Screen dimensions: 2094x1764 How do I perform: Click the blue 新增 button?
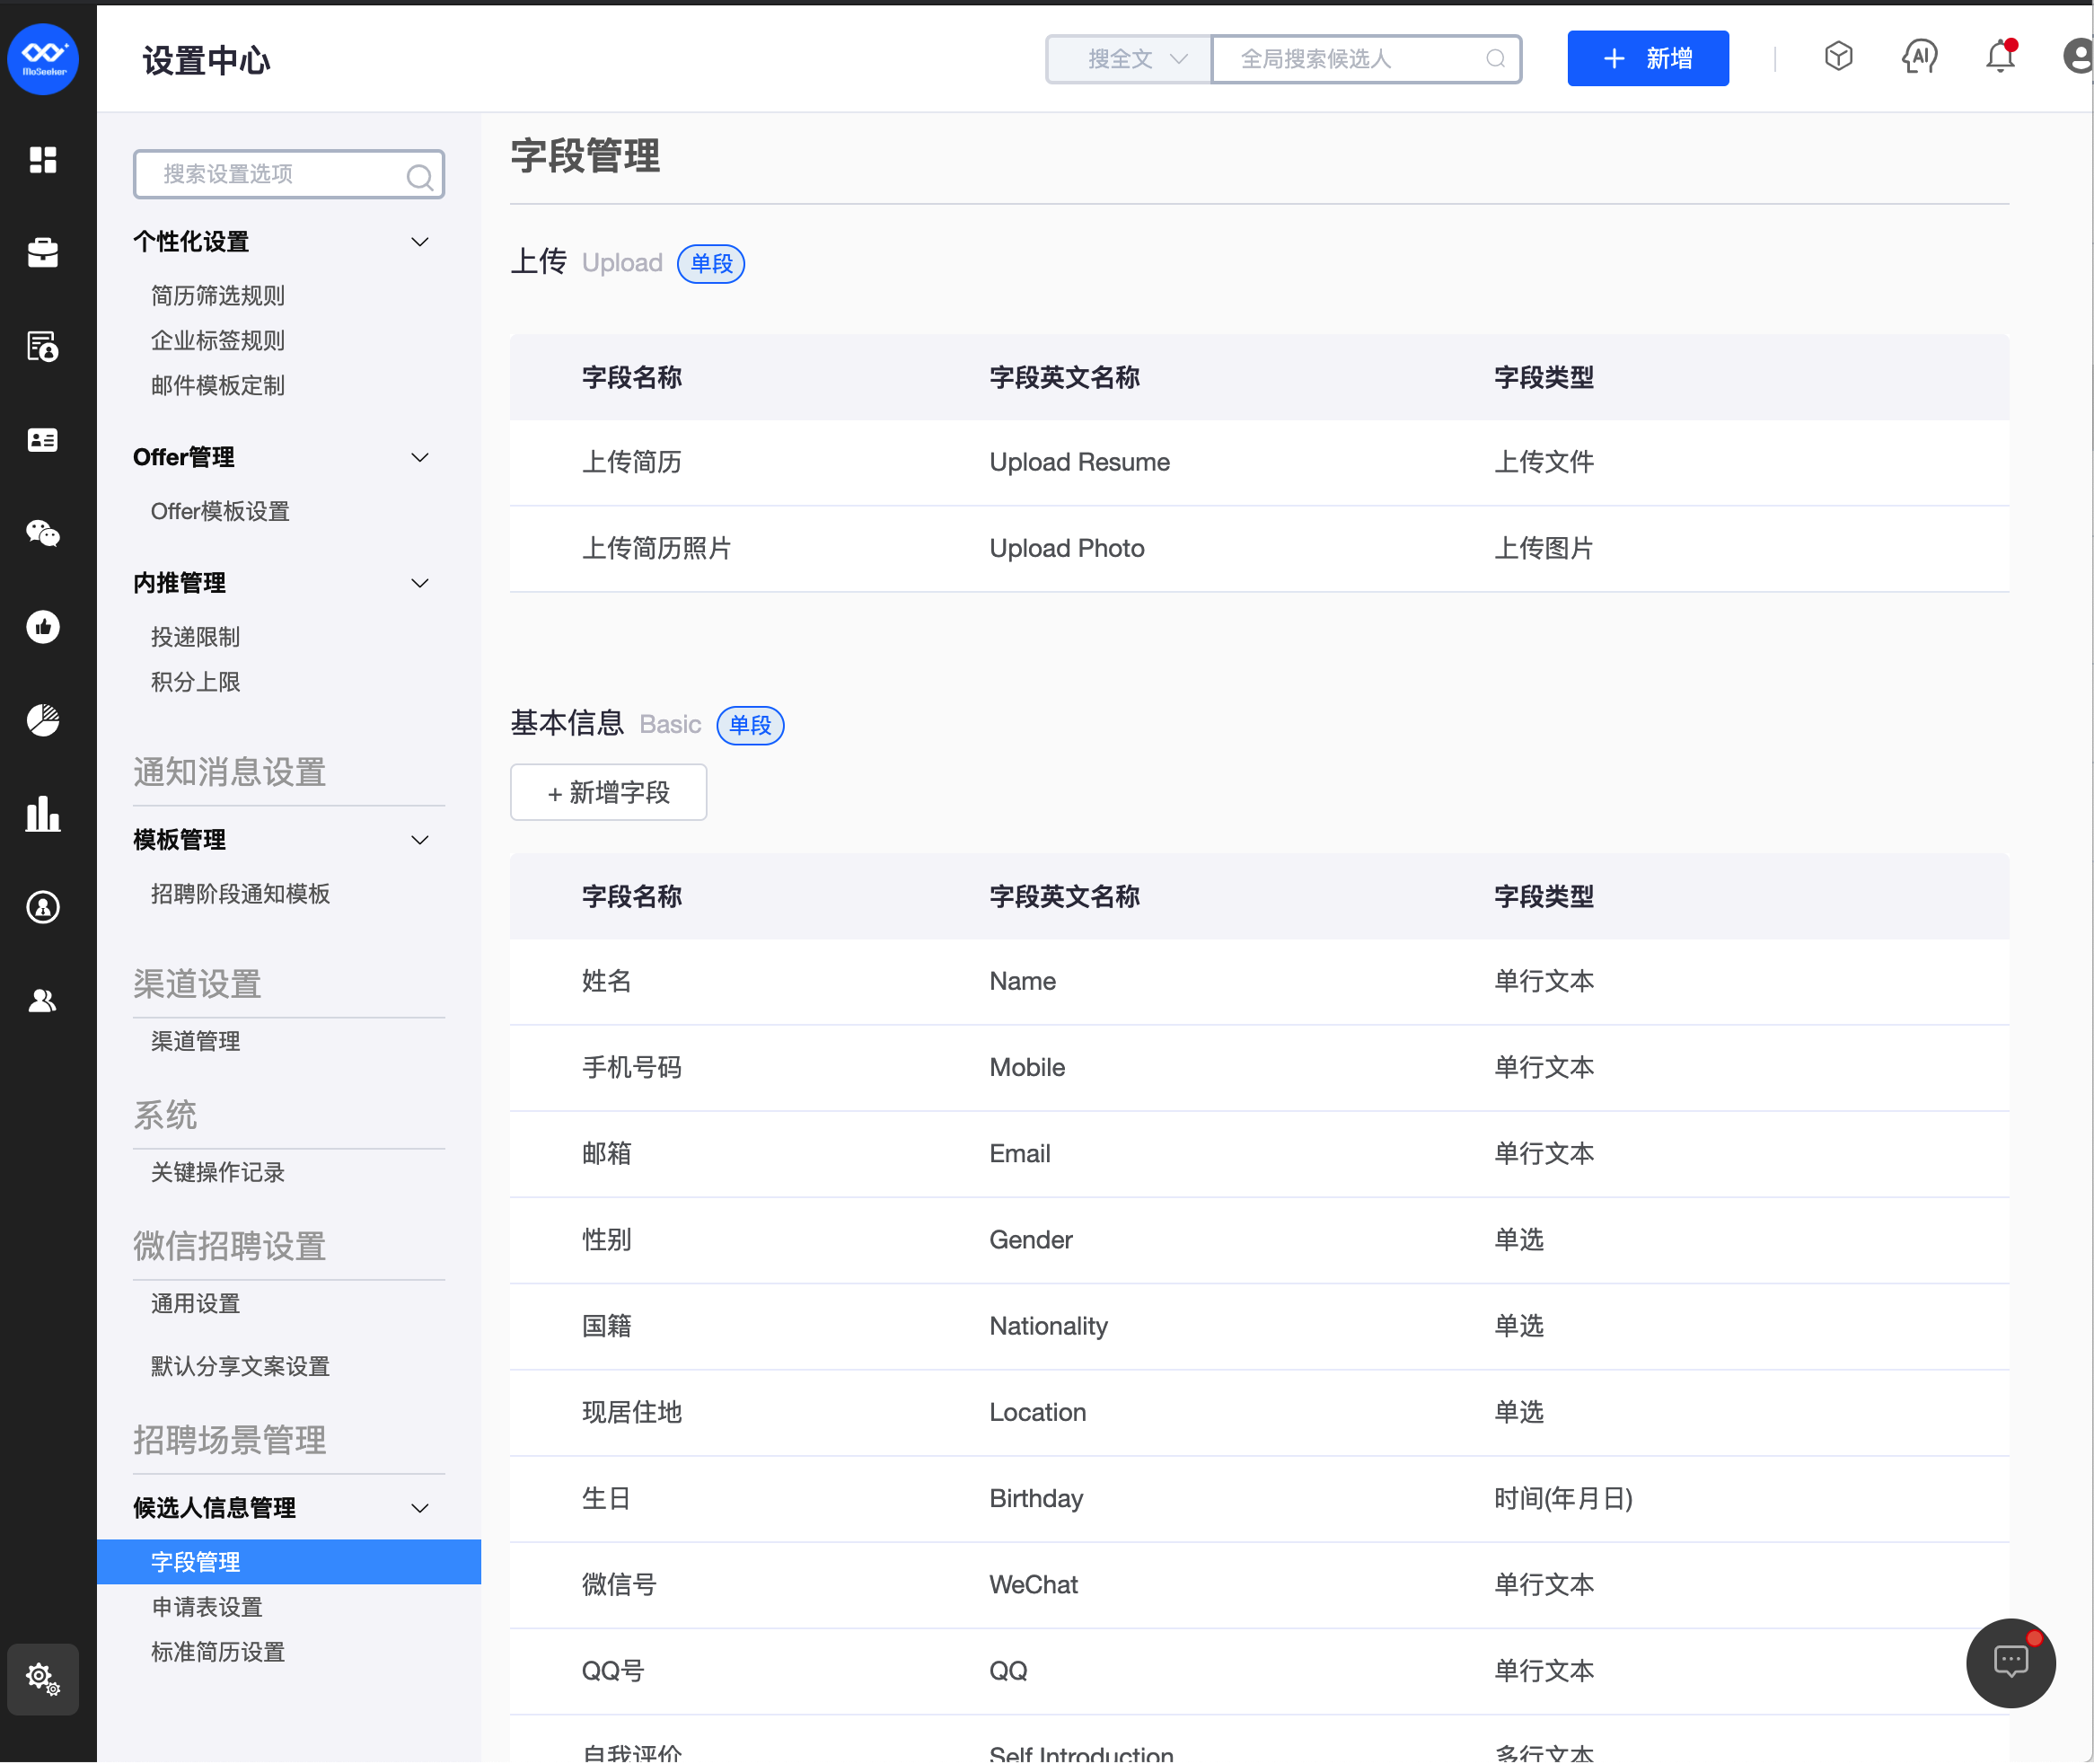[1649, 59]
